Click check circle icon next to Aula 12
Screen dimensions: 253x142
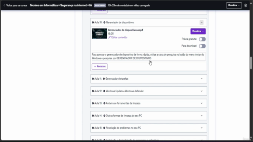[93, 91]
